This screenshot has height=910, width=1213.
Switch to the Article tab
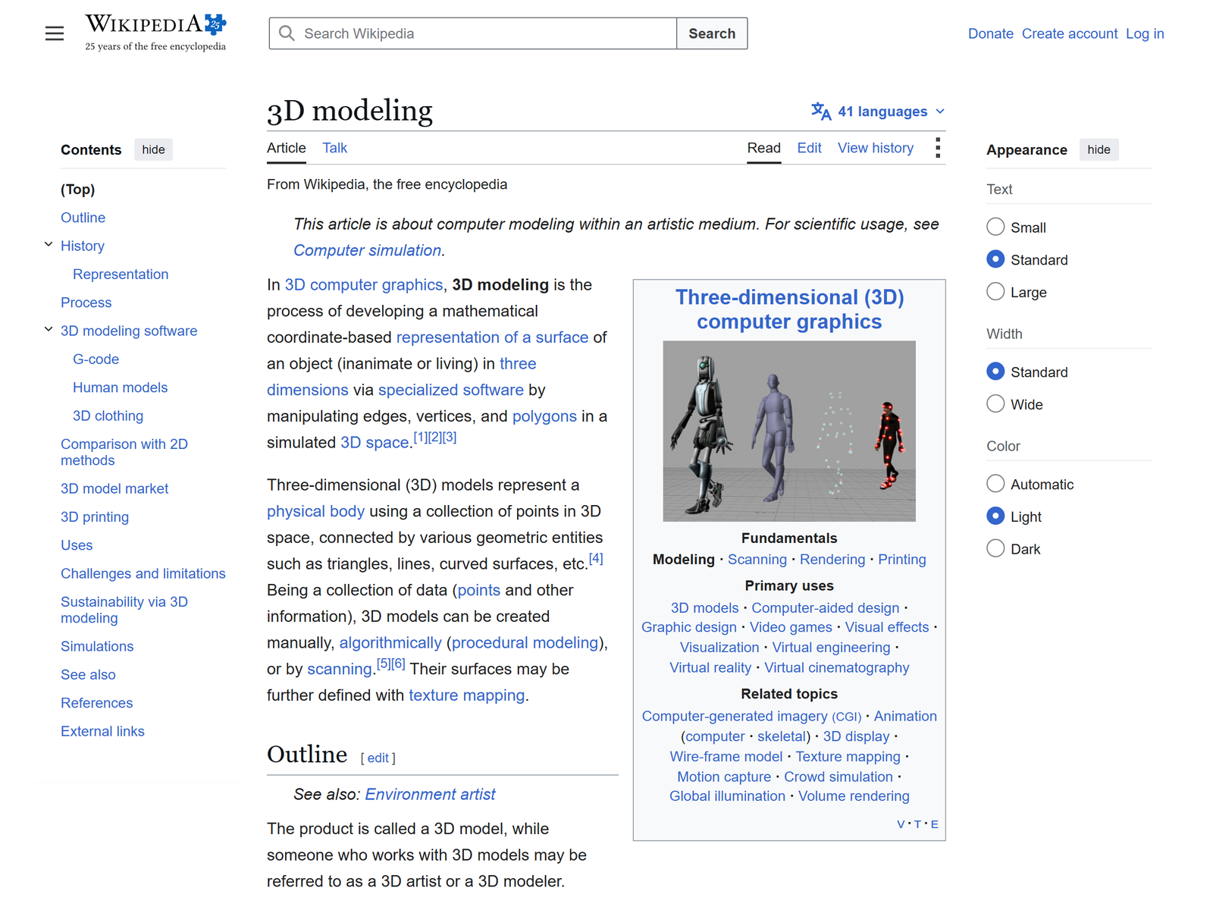click(x=287, y=148)
